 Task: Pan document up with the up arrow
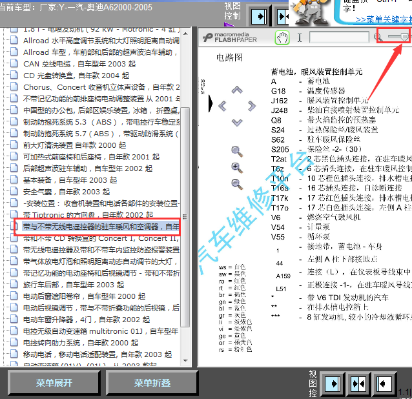click(x=237, y=90)
